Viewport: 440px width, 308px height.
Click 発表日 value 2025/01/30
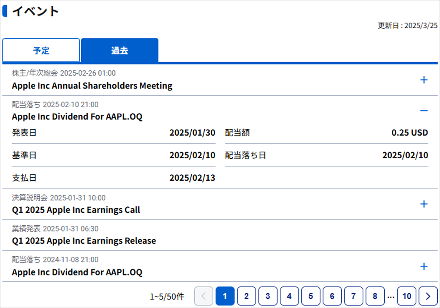[192, 132]
